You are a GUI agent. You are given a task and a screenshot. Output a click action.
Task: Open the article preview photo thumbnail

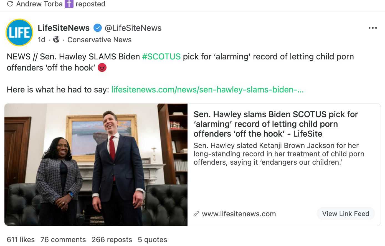point(96,164)
